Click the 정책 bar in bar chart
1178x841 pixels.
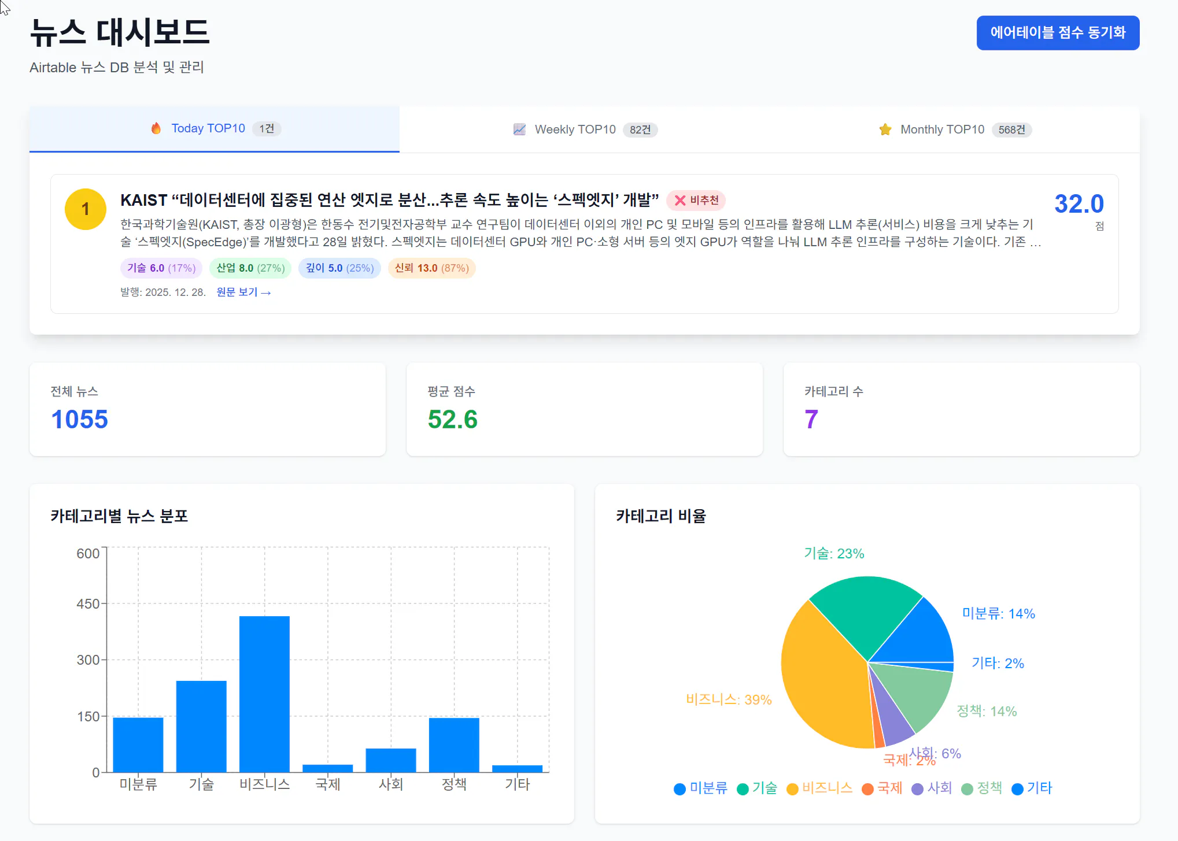pyautogui.click(x=454, y=745)
